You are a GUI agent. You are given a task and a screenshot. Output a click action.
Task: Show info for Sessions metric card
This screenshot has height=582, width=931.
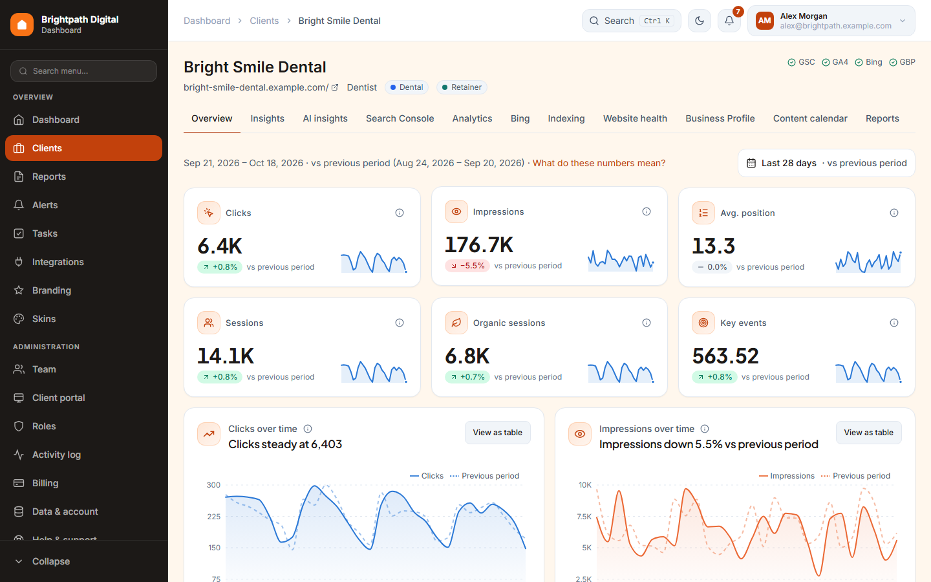click(400, 323)
